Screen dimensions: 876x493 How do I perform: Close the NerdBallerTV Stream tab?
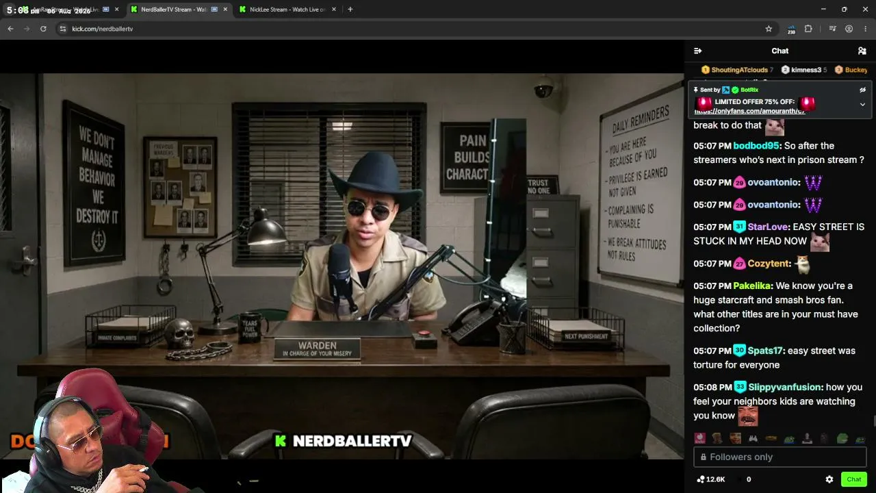(225, 10)
